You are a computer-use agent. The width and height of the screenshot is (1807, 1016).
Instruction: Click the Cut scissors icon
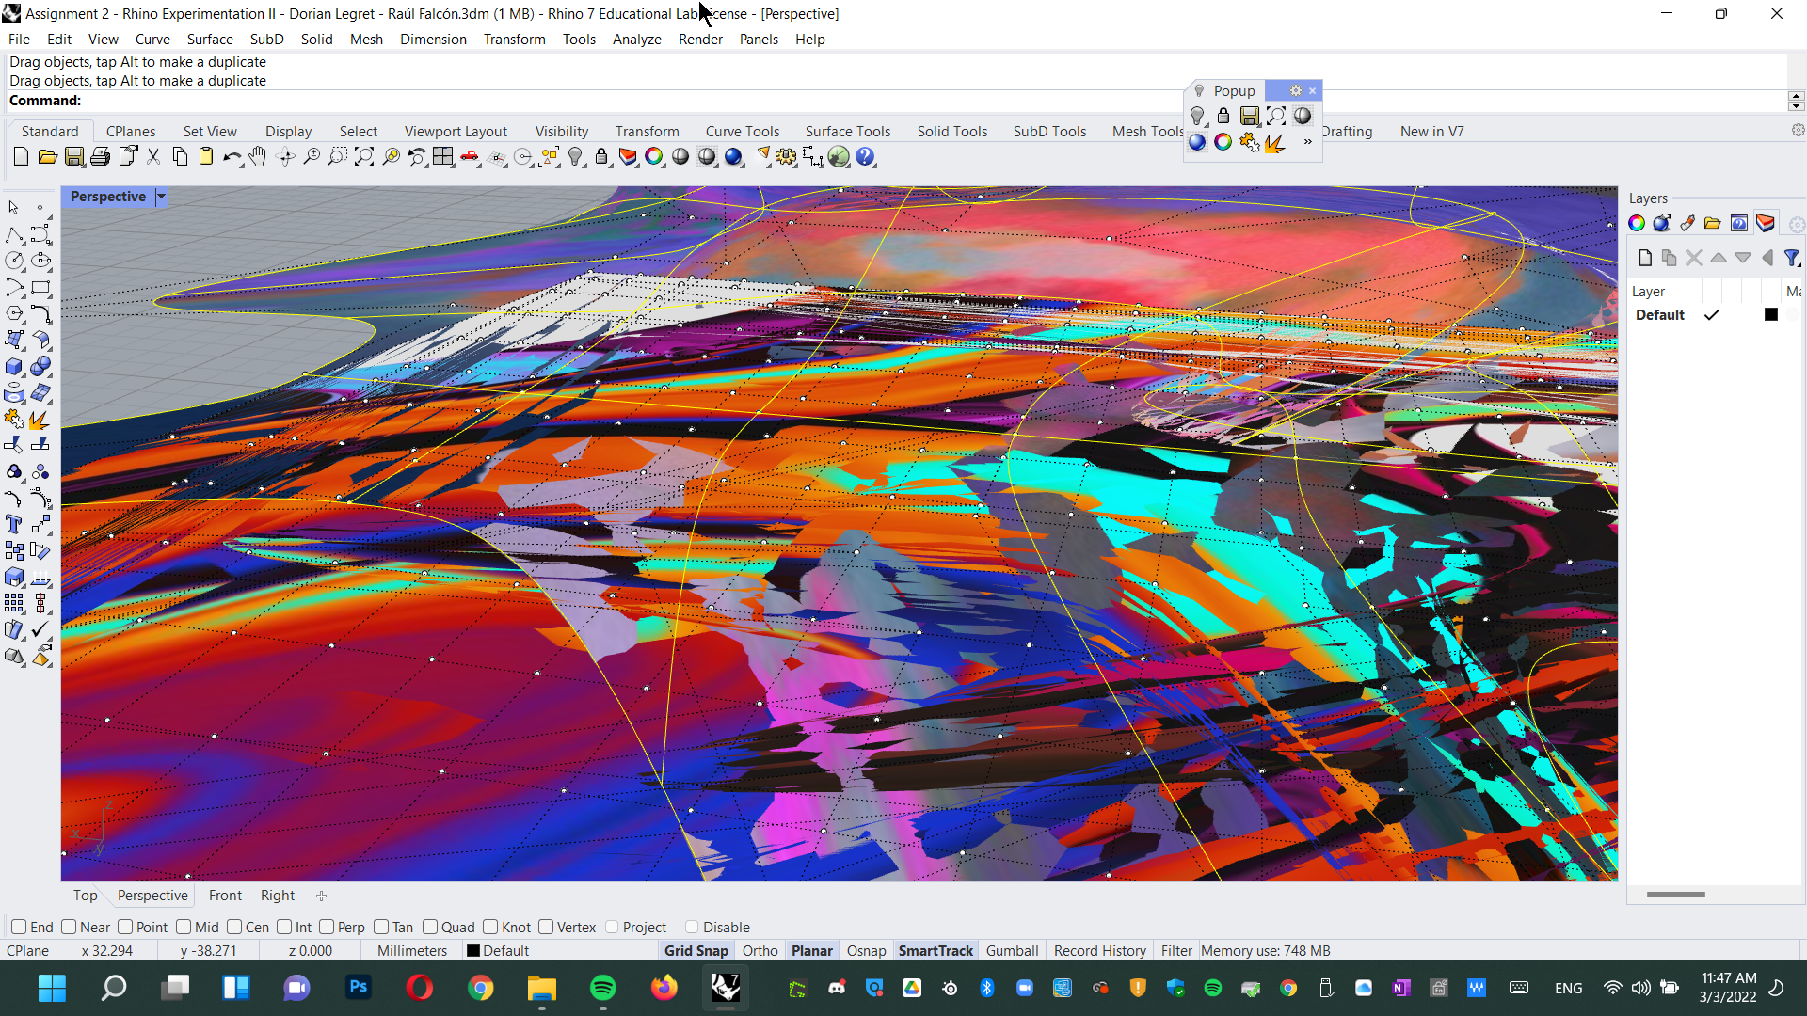[x=153, y=157]
